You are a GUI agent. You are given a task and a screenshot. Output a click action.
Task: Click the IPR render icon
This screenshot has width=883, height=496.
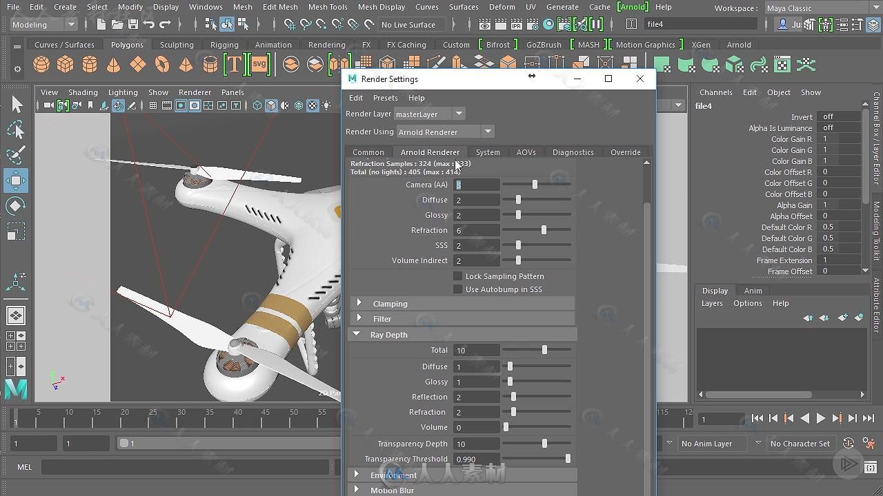pyautogui.click(x=517, y=24)
